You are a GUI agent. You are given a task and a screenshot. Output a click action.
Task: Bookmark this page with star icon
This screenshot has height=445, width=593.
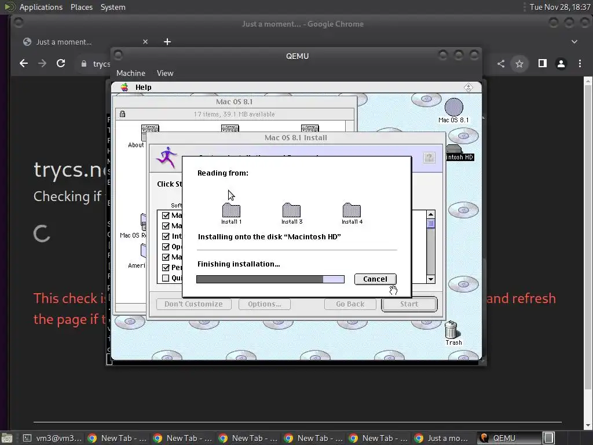[x=519, y=64]
